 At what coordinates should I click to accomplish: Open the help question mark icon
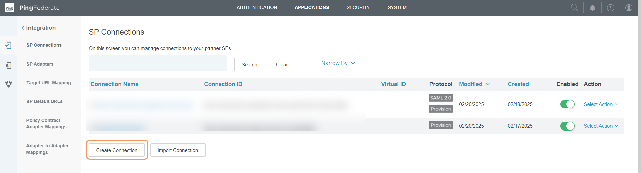(611, 8)
